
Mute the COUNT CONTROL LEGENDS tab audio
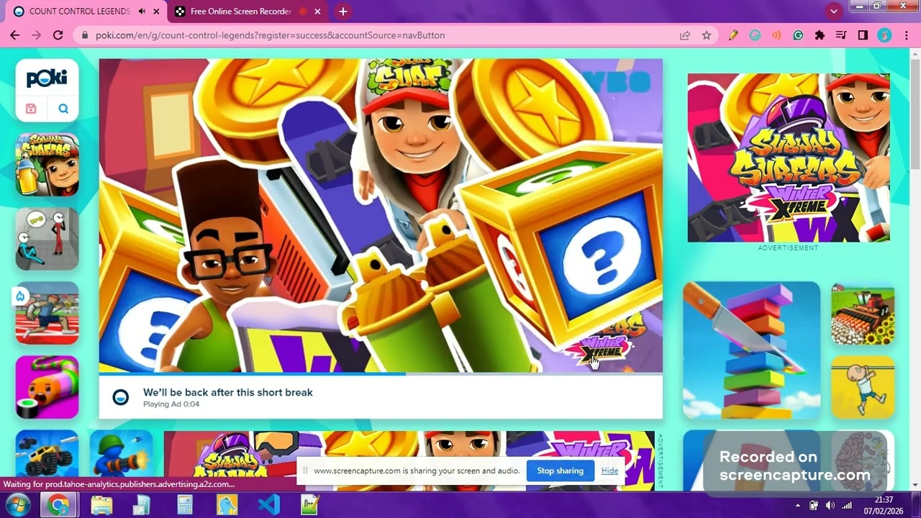(x=142, y=12)
